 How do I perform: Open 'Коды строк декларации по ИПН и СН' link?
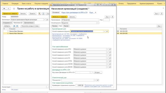(74, 13)
